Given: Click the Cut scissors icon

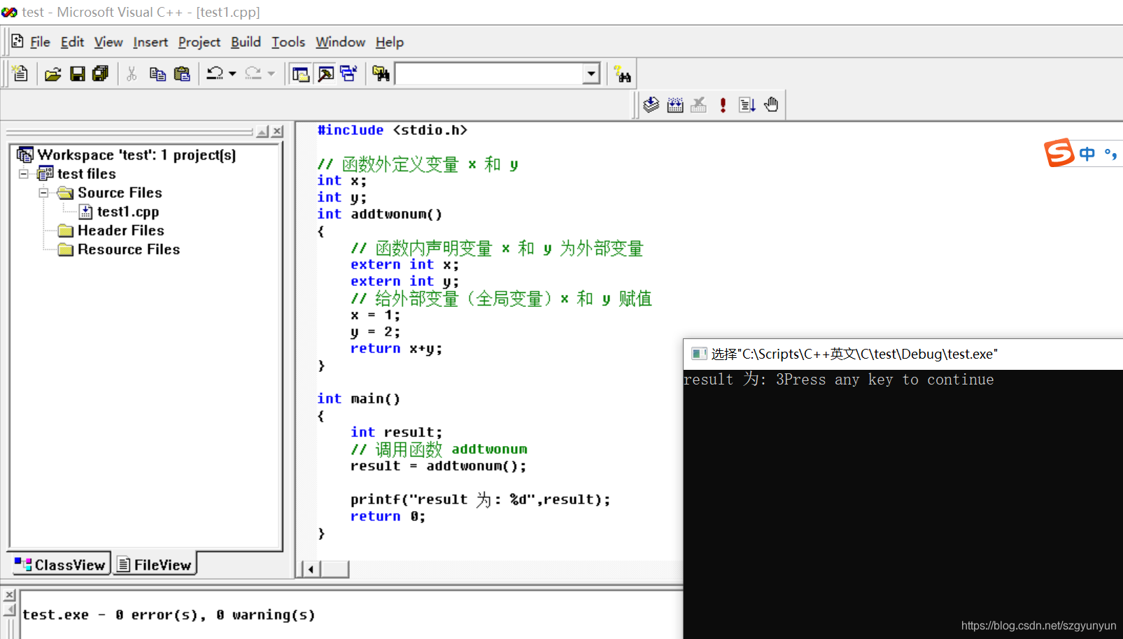Looking at the screenshot, I should [132, 73].
